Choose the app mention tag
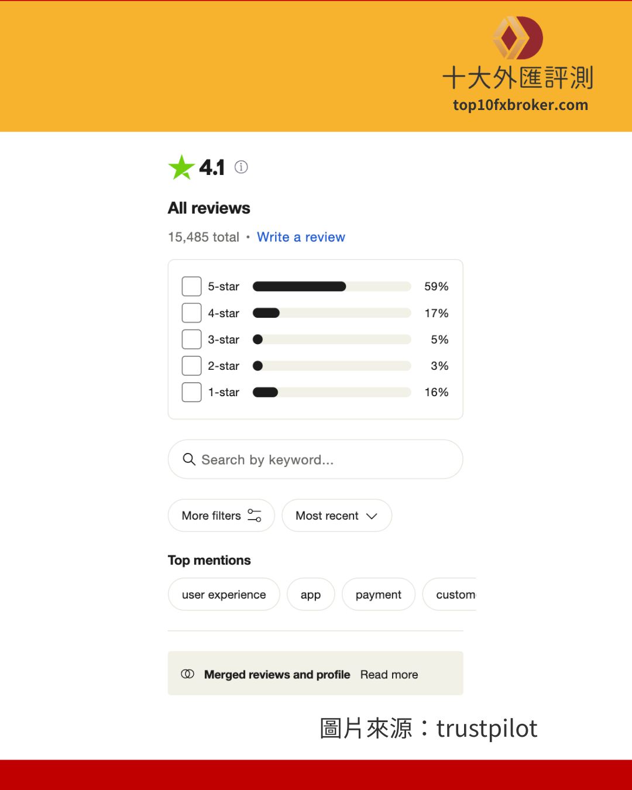This screenshot has width=632, height=790. coord(311,595)
